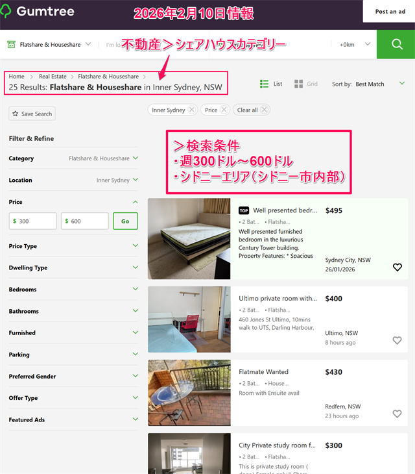The image size is (415, 474).
Task: Remove the Inner Sydney filter chip
Action: tap(191, 110)
